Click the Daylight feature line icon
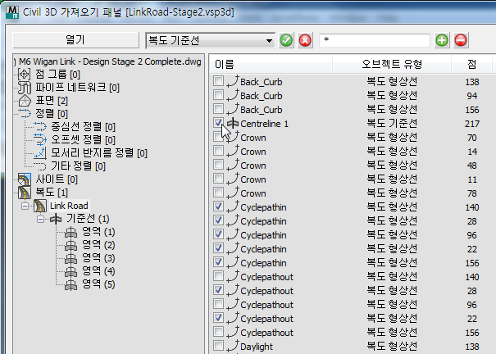Viewport: 496px width, 354px height. (233, 346)
